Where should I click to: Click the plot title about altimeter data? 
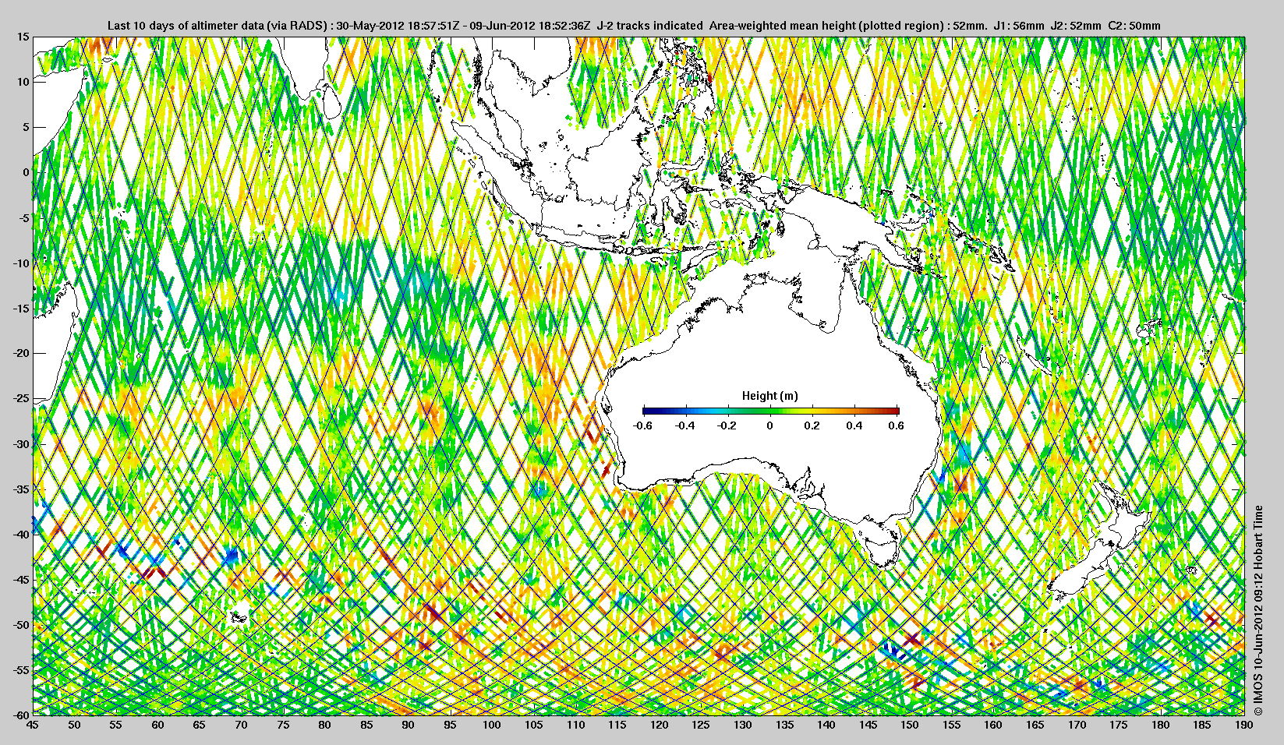(x=634, y=26)
